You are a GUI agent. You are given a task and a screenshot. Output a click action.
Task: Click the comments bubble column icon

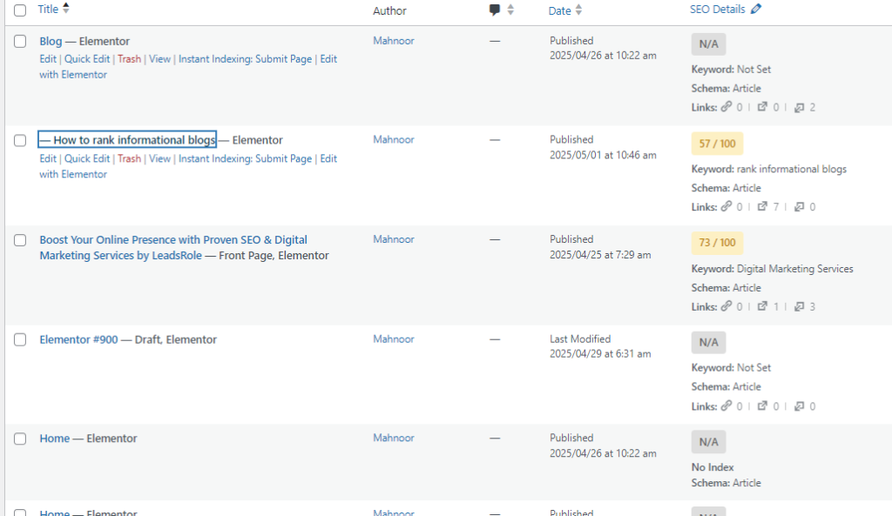tap(495, 10)
